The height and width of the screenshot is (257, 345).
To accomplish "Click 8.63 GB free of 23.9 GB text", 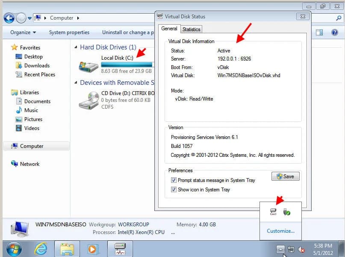I will click(126, 71).
